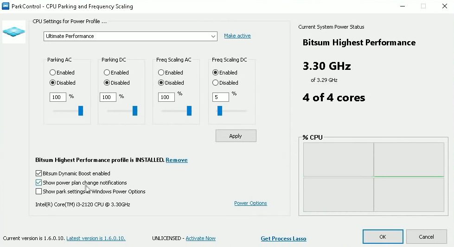Click the Cancel button
This screenshot has width=454, height=247.
pos(426,237)
